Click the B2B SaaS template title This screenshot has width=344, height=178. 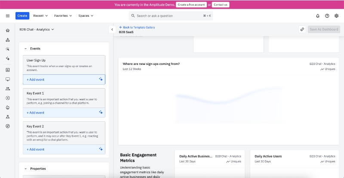126,32
